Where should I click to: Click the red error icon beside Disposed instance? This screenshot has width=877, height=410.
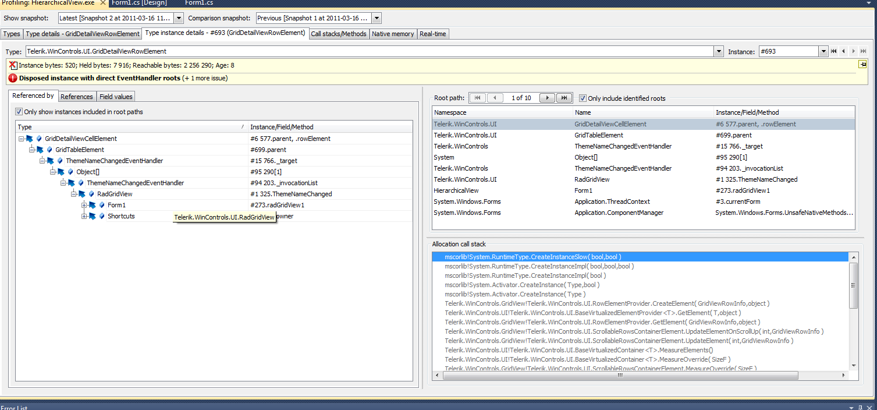click(13, 78)
